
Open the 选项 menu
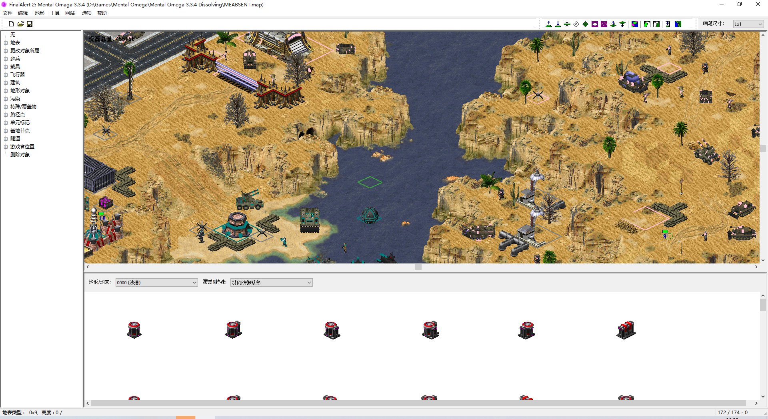87,13
